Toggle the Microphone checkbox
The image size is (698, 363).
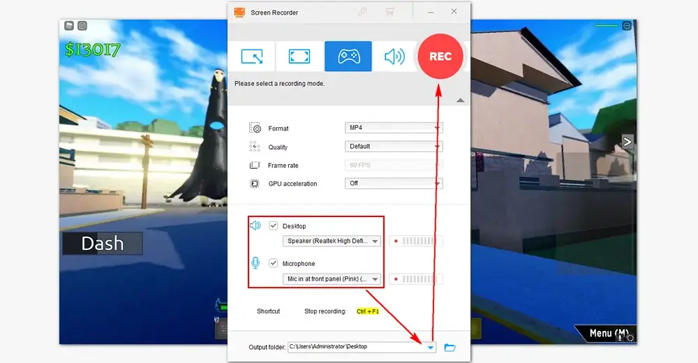(274, 263)
